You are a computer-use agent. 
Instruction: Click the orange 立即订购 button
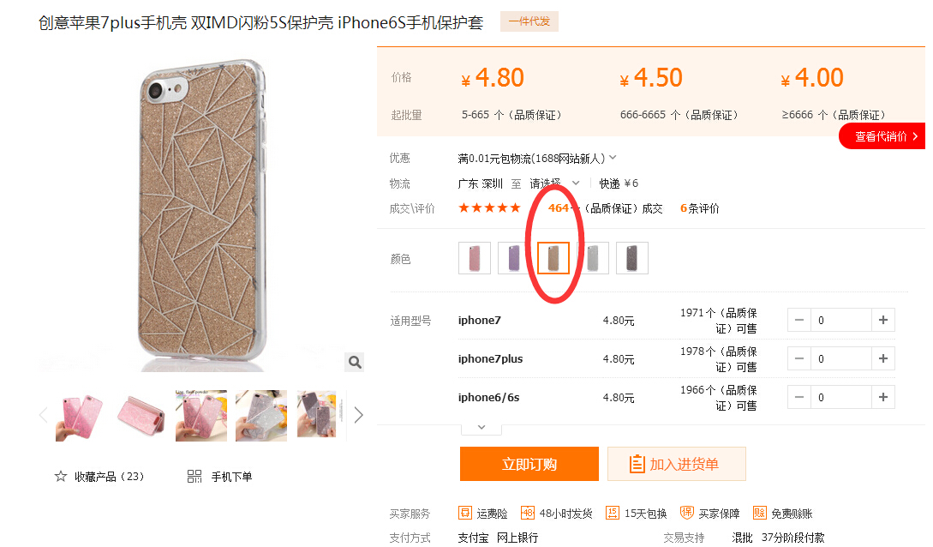[x=529, y=464]
